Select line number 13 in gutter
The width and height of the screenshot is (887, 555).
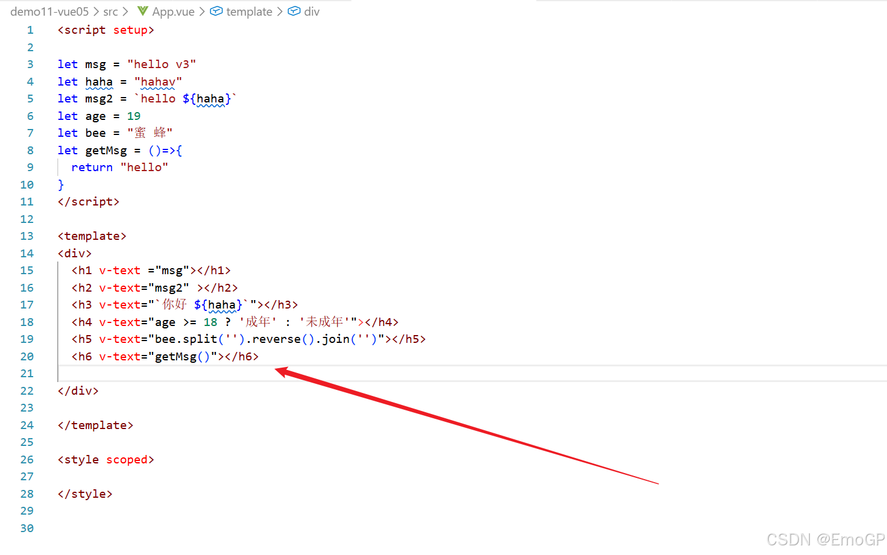click(27, 236)
